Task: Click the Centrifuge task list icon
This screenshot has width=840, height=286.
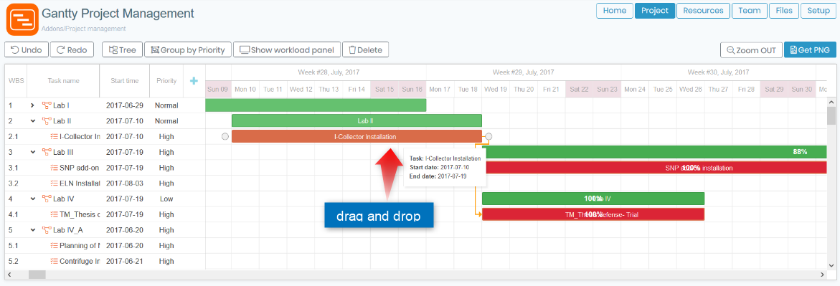Action: click(x=54, y=261)
